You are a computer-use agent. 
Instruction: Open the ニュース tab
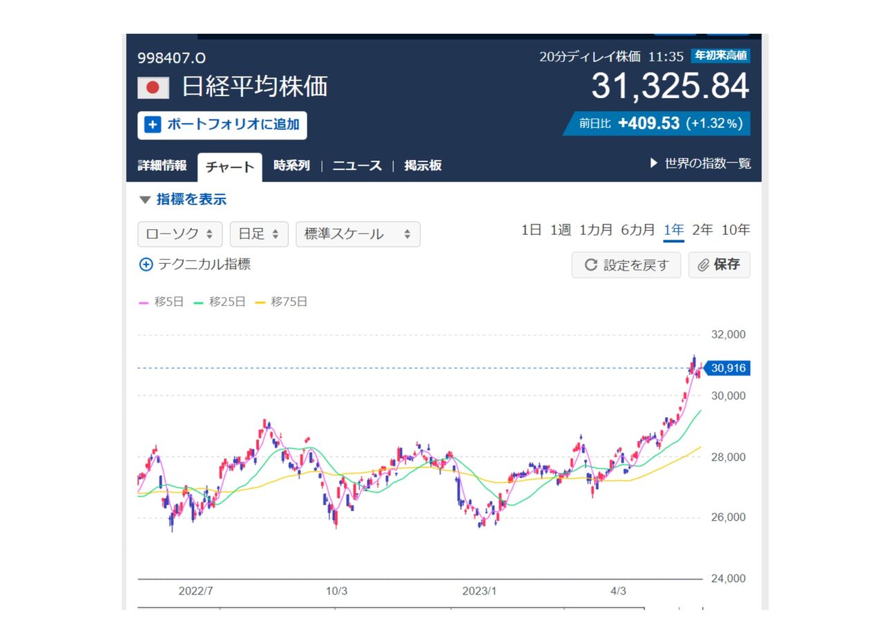(x=357, y=166)
